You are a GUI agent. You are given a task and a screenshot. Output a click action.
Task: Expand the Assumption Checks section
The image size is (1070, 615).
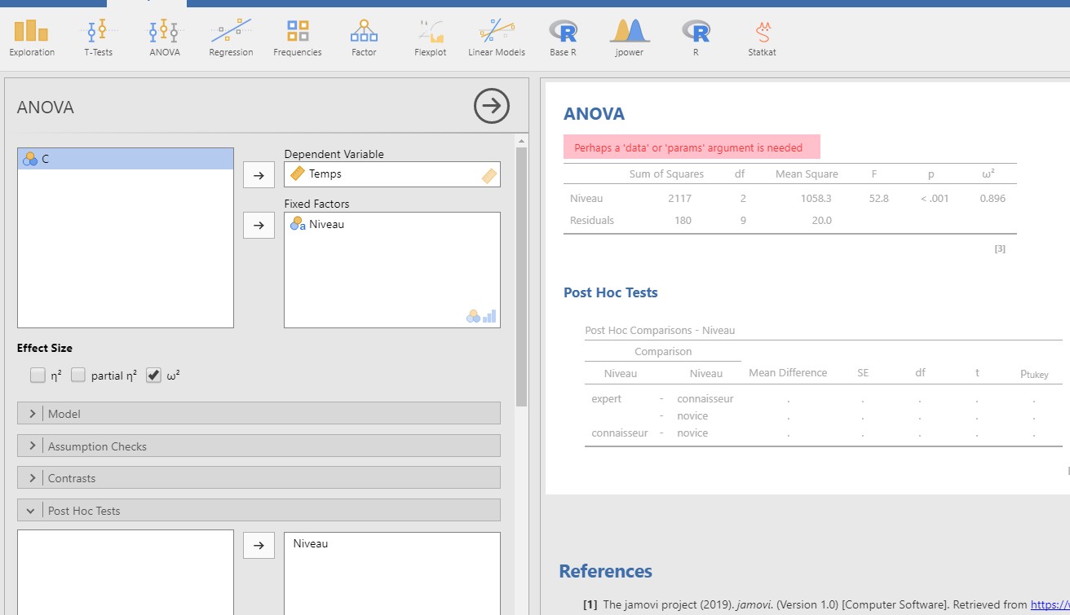pos(259,446)
